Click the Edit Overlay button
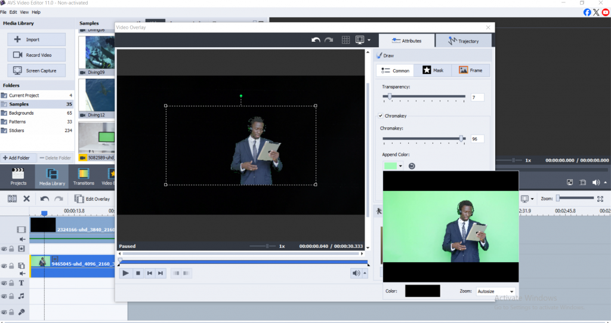 92,199
